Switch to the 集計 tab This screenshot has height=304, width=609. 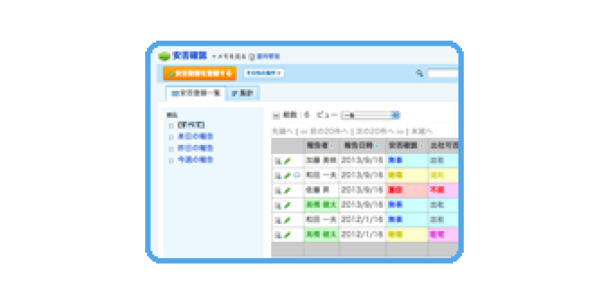click(x=243, y=94)
